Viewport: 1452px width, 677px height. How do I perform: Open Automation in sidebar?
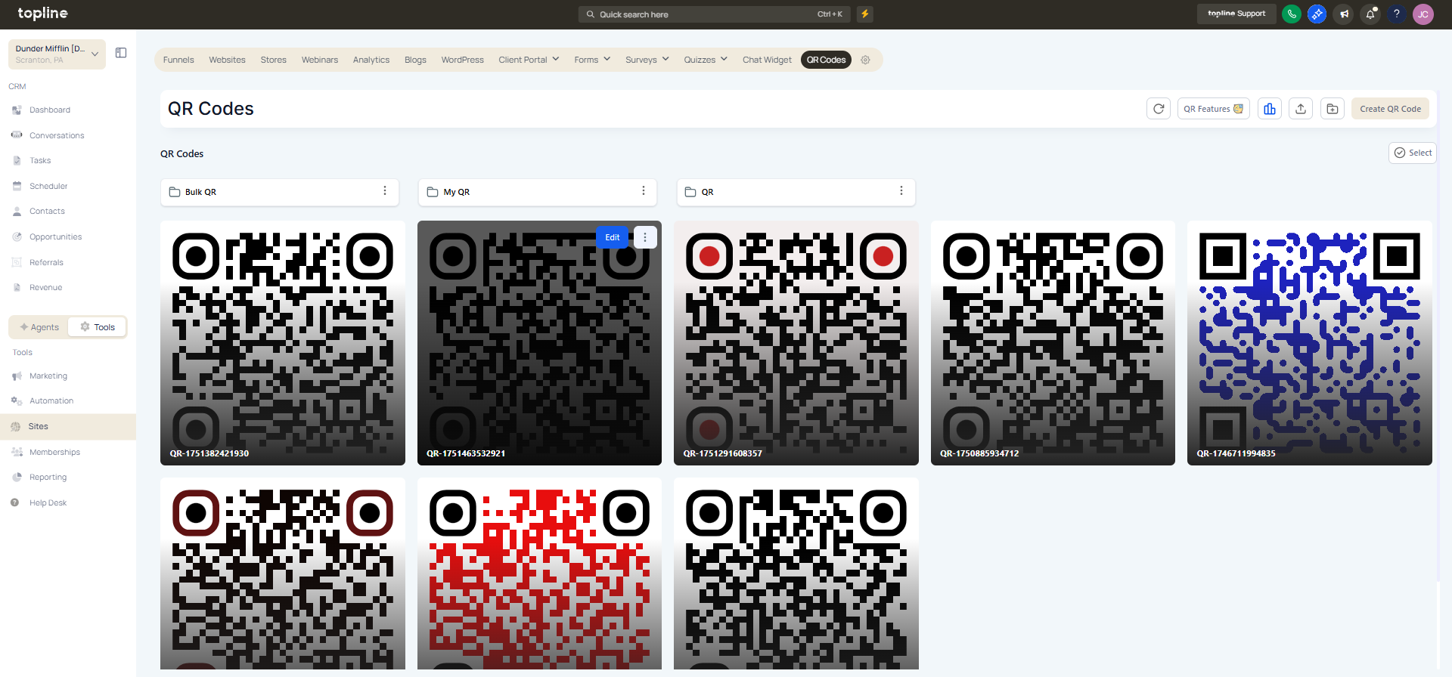click(x=51, y=401)
